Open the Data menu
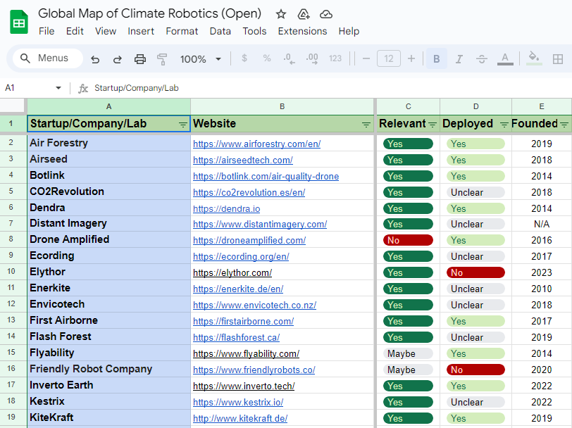Image resolution: width=572 pixels, height=428 pixels. coord(220,32)
